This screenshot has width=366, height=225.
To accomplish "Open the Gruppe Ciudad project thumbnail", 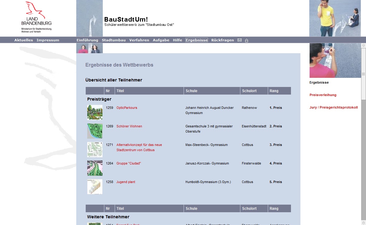I will tap(95, 168).
